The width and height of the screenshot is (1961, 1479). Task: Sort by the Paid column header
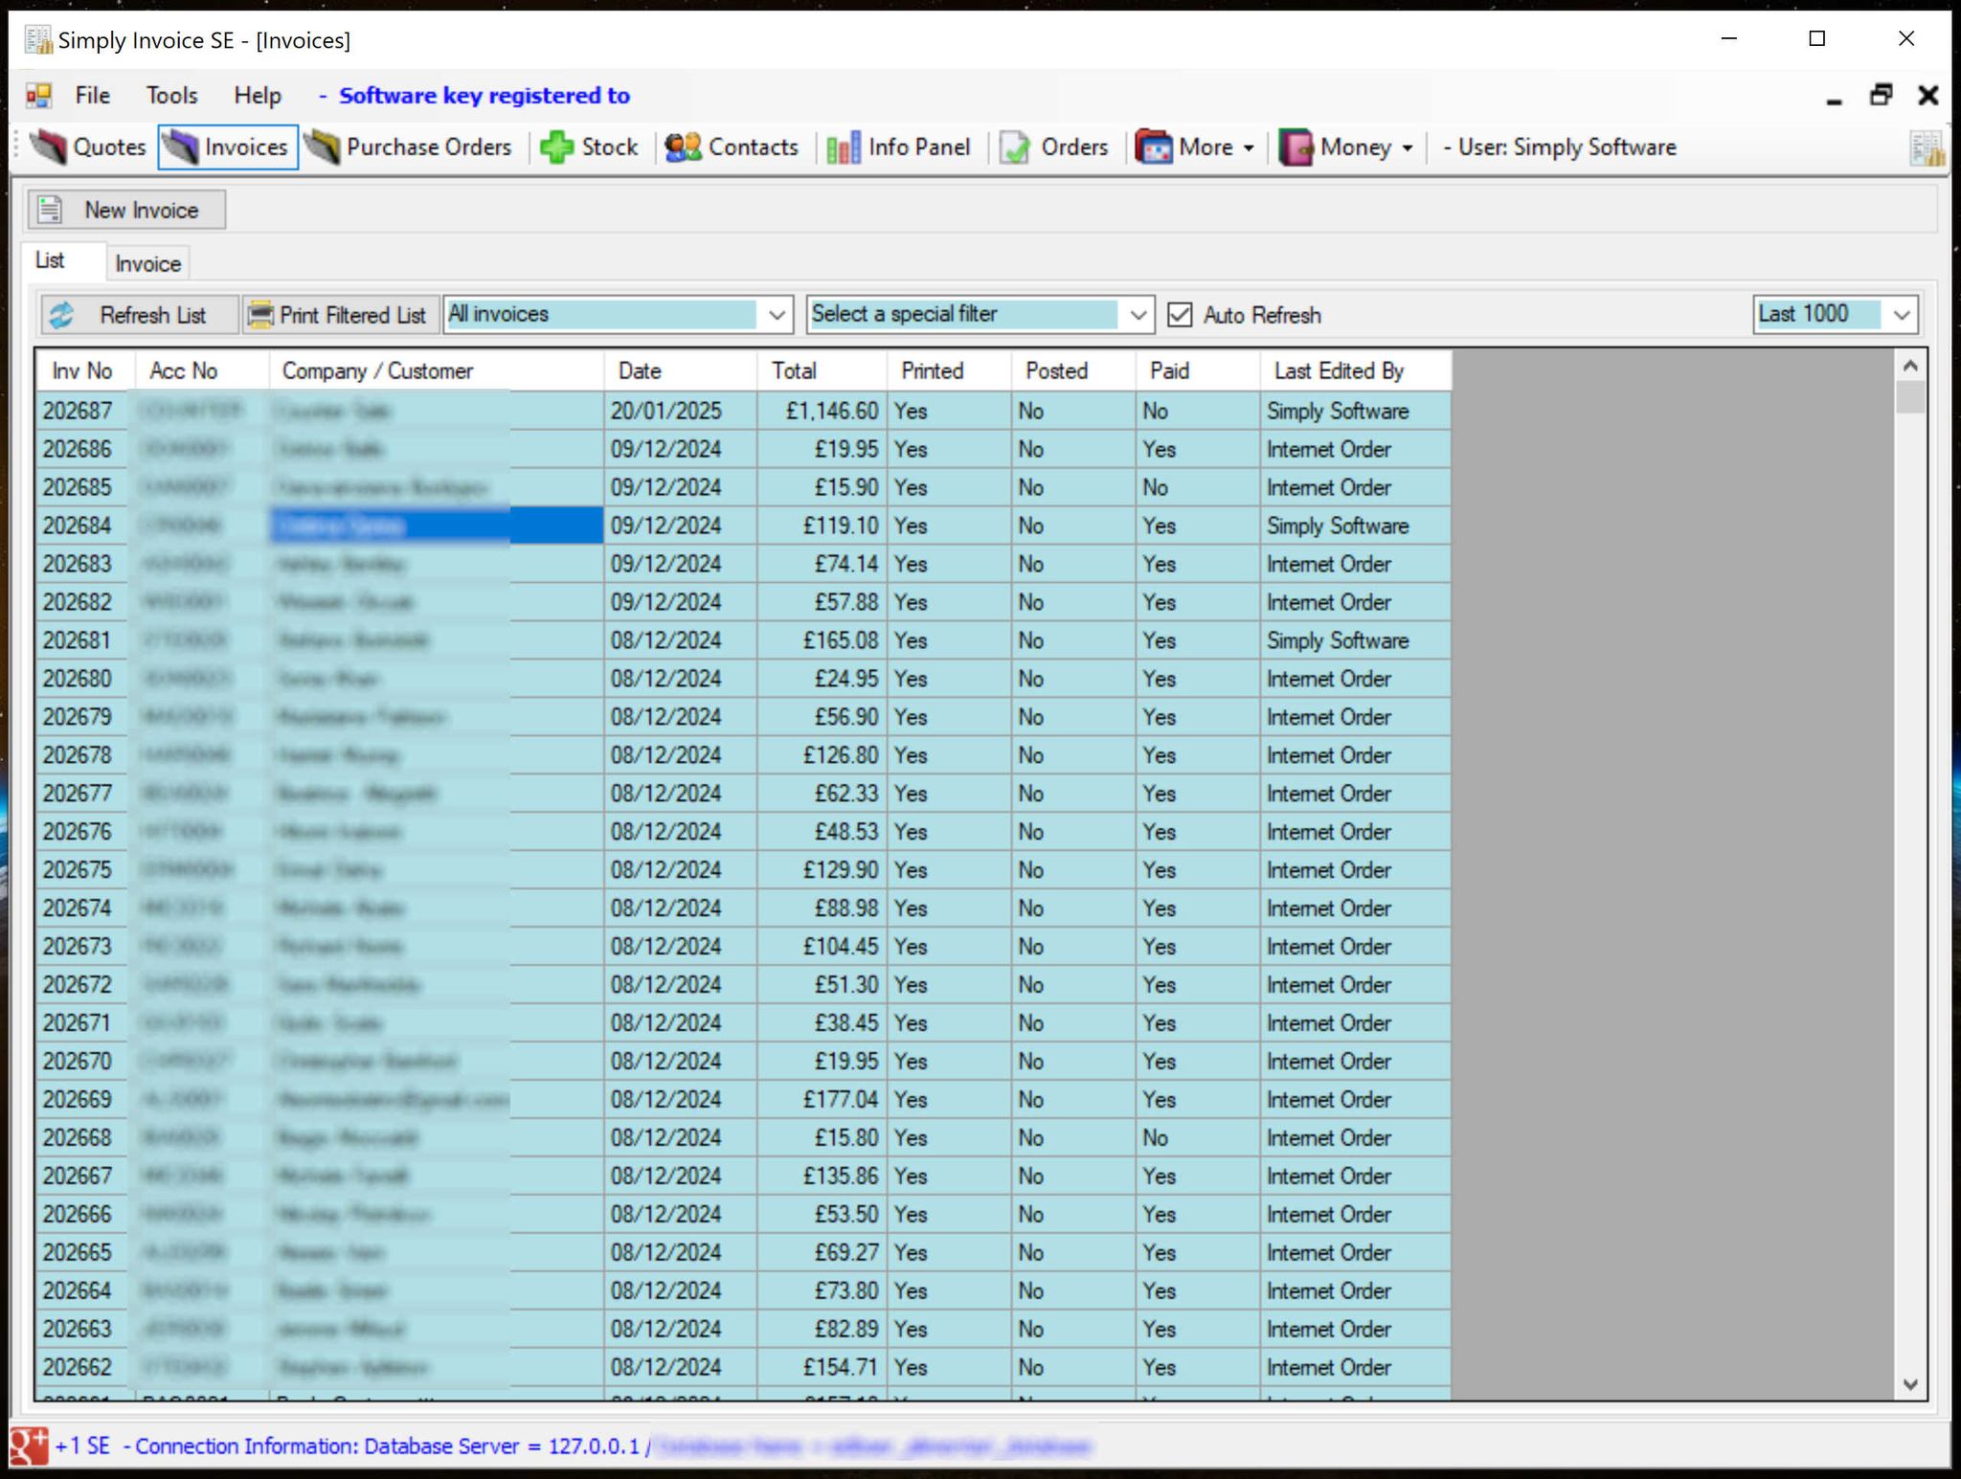pos(1198,371)
